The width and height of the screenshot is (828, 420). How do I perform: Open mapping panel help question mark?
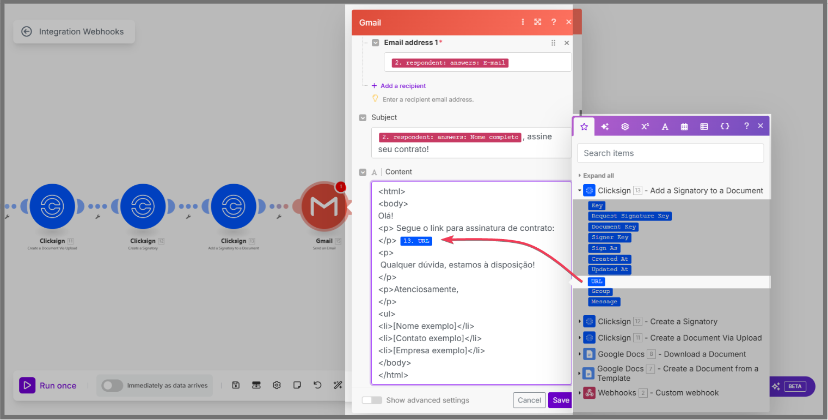(746, 126)
